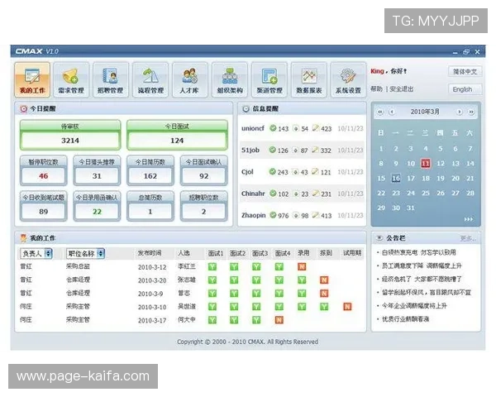This screenshot has height=397, width=496.
Task: Click the triple-arrow icon below the calendar dates
Action: [469, 219]
